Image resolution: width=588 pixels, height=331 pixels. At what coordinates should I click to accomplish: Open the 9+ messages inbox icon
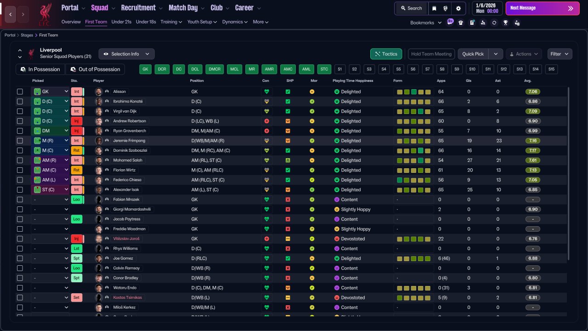[x=450, y=22]
